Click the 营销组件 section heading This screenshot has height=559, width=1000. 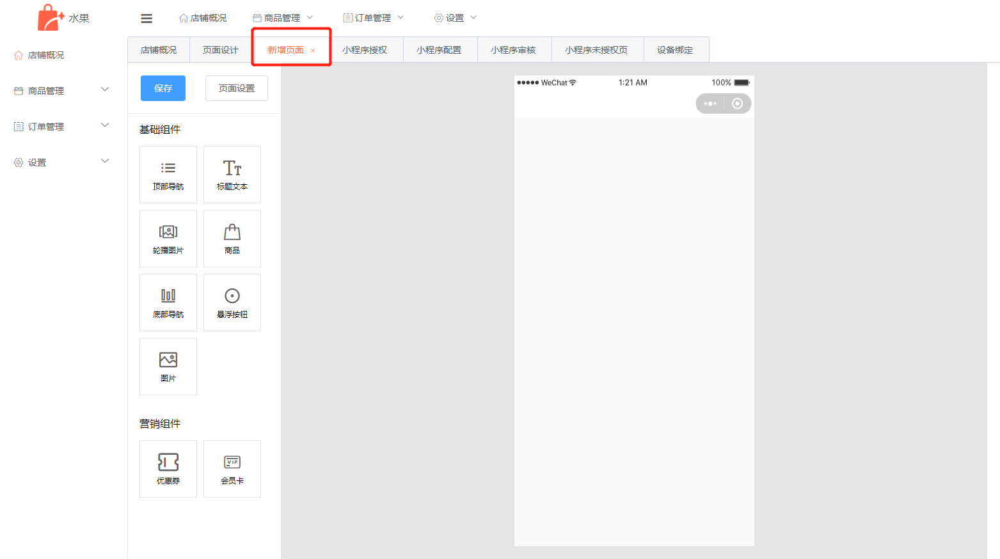160,423
